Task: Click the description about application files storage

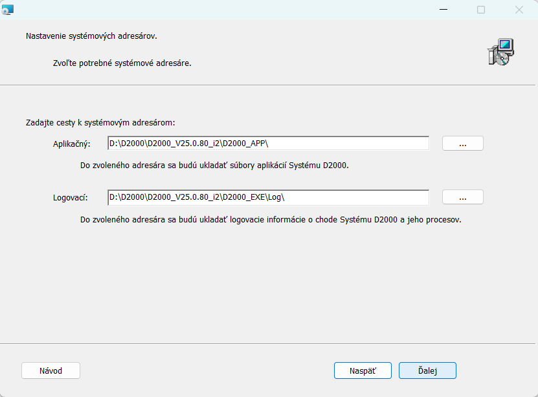Action: 214,166
